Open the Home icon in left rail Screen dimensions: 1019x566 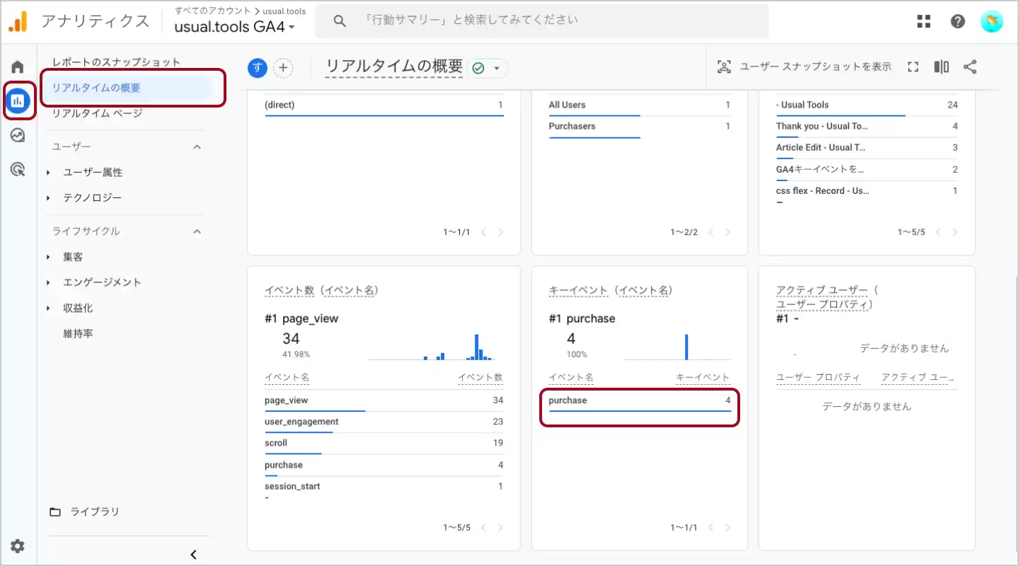pyautogui.click(x=18, y=67)
